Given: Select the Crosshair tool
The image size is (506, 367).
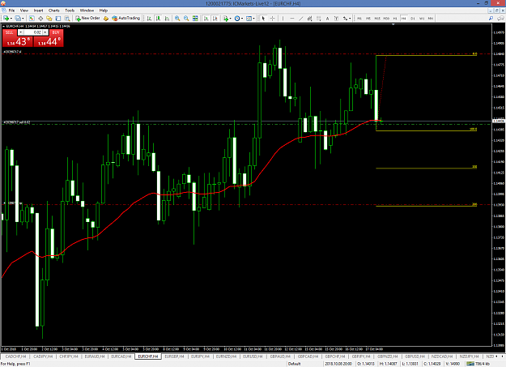Looking at the screenshot, I should pyautogui.click(x=272, y=19).
